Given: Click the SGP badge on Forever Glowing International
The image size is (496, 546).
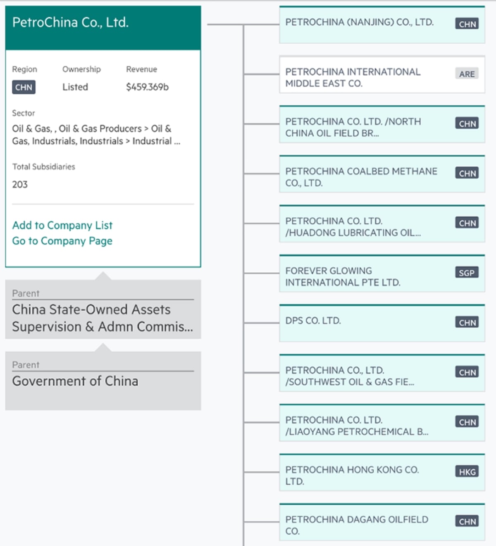Looking at the screenshot, I should point(467,273).
